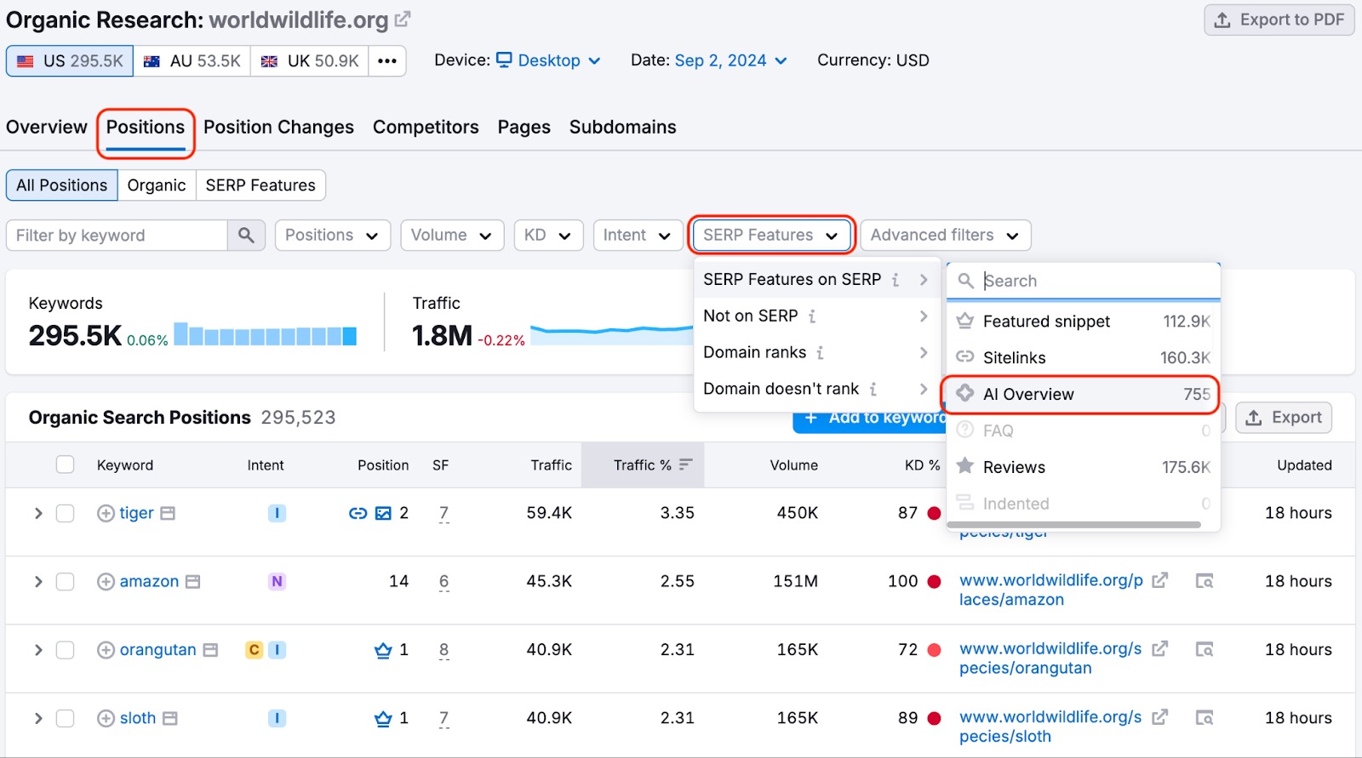
Task: View SERP source icon in amazon row
Action: pyautogui.click(x=1205, y=581)
